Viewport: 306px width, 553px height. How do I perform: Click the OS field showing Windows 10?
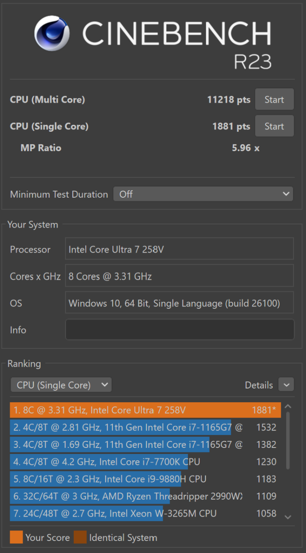(x=180, y=303)
